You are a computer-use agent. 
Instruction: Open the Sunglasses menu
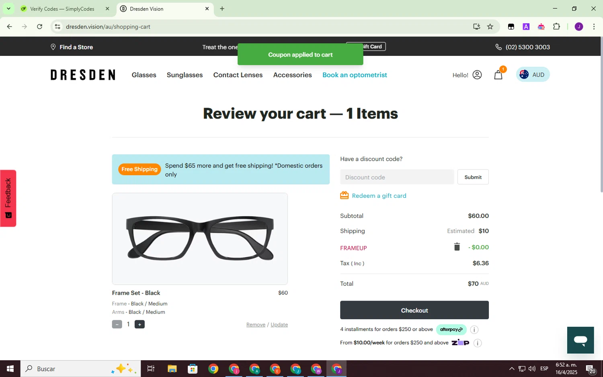pyautogui.click(x=185, y=75)
